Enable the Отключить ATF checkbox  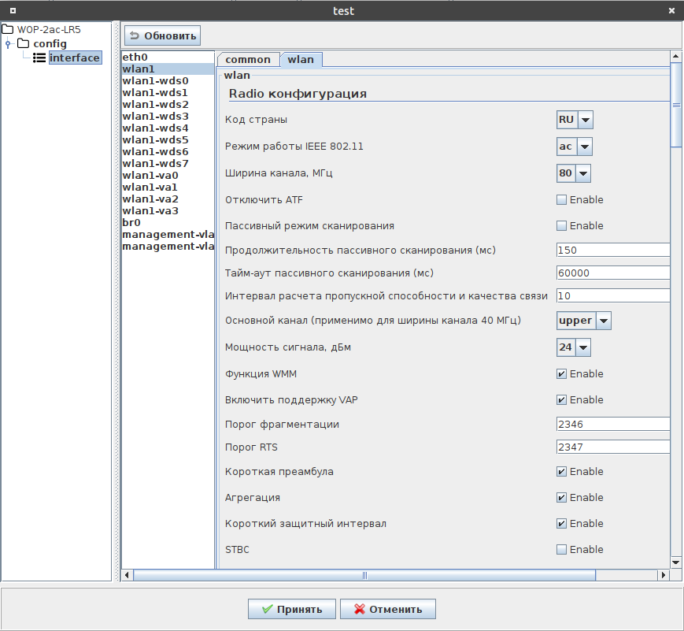(x=561, y=200)
